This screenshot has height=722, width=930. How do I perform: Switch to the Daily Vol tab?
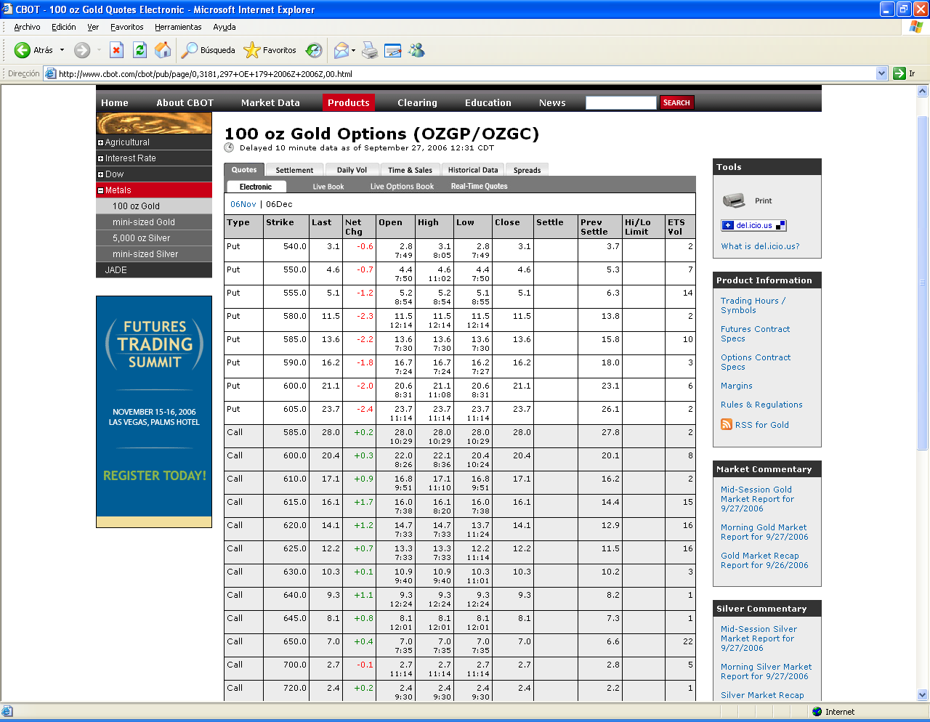[352, 170]
